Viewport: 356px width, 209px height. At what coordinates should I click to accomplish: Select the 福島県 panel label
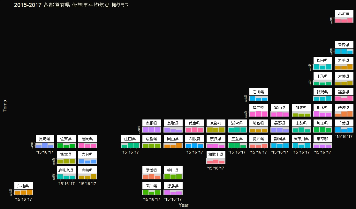[x=344, y=92]
